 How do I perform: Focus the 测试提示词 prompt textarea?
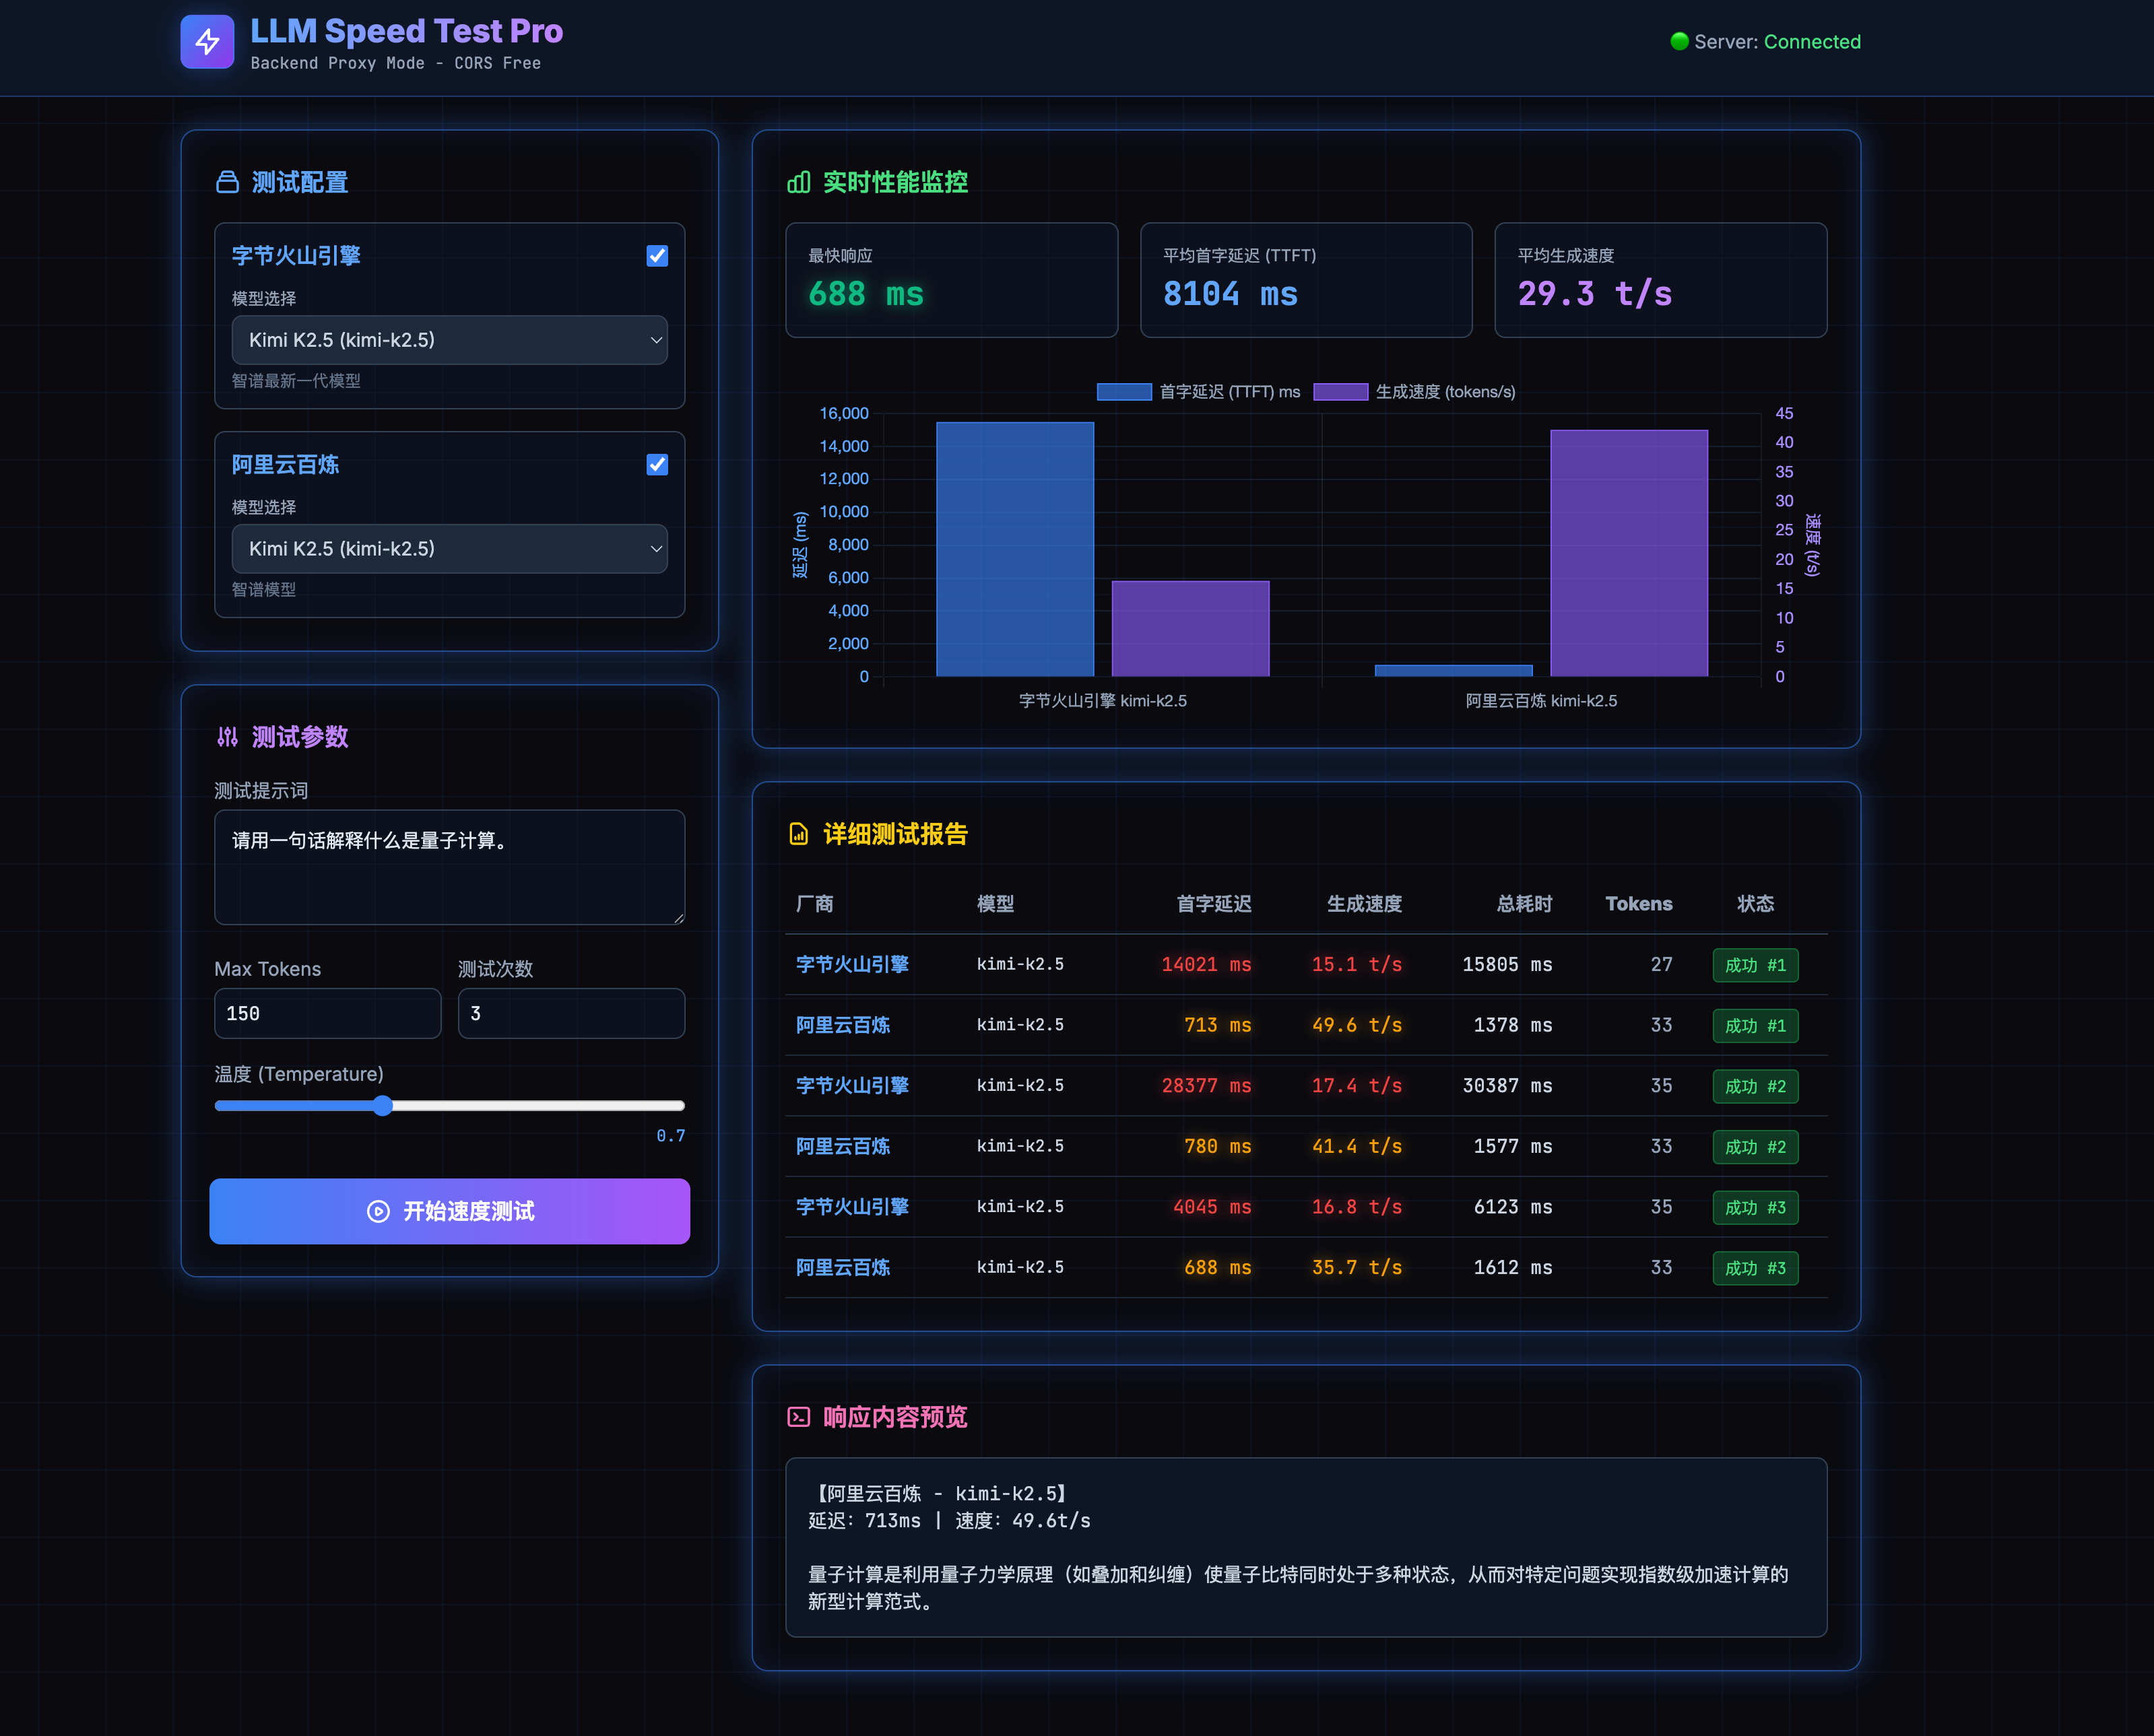(x=449, y=867)
